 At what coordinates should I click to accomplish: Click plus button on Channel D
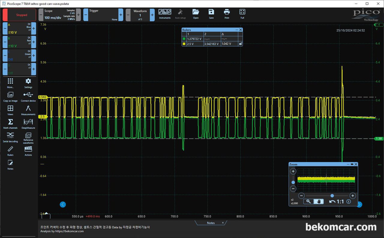click(x=34, y=69)
